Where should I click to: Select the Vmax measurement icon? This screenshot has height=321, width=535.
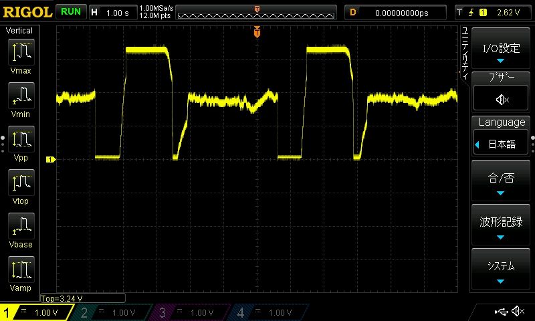[x=21, y=52]
